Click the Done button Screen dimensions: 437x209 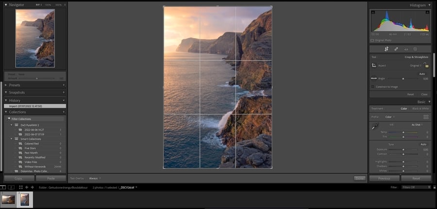(x=359, y=178)
